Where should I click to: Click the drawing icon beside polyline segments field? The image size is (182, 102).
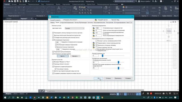pyautogui.click(x=94, y=31)
